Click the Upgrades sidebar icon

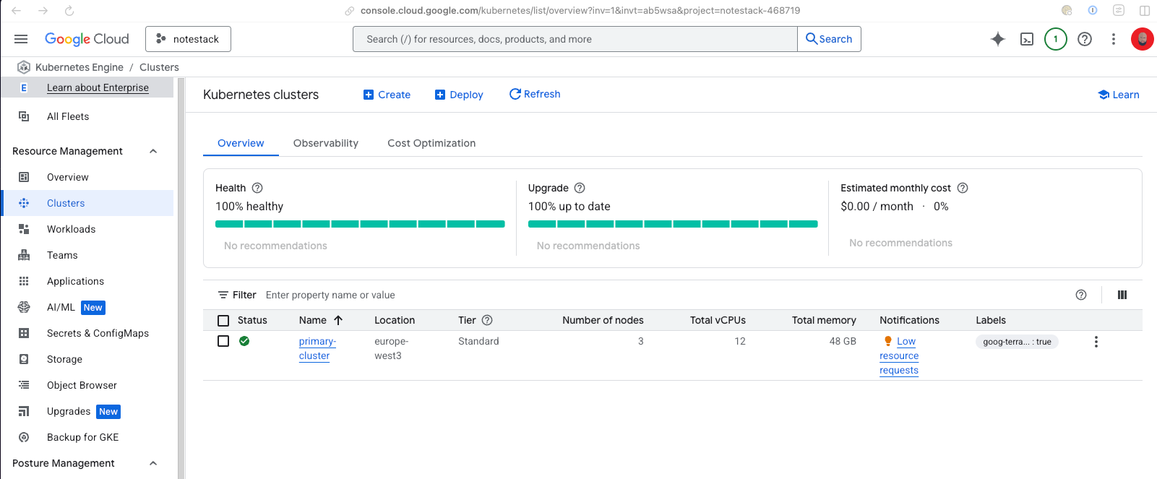click(24, 411)
